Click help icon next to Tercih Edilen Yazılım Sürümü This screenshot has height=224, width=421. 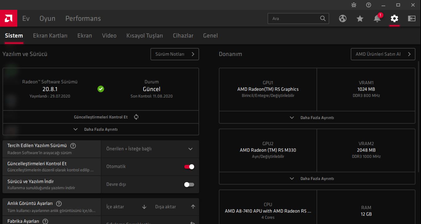pos(73,146)
